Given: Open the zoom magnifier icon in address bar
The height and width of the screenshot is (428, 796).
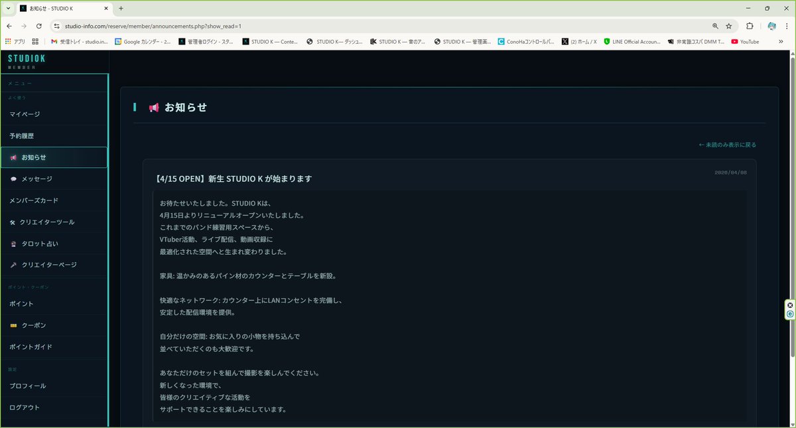Looking at the screenshot, I should 715,26.
